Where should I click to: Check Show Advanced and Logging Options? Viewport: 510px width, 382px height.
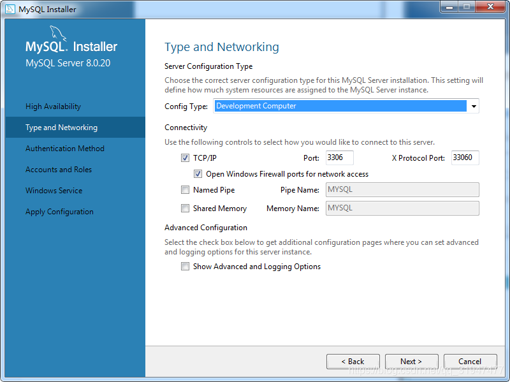pos(185,267)
